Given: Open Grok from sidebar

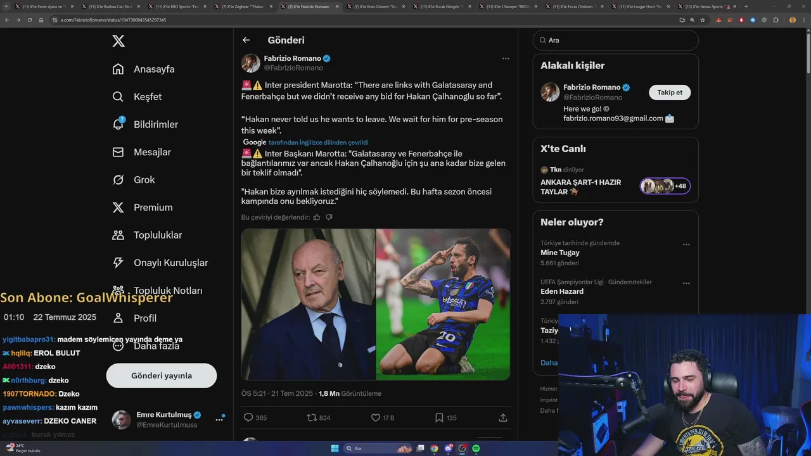Looking at the screenshot, I should point(133,180).
